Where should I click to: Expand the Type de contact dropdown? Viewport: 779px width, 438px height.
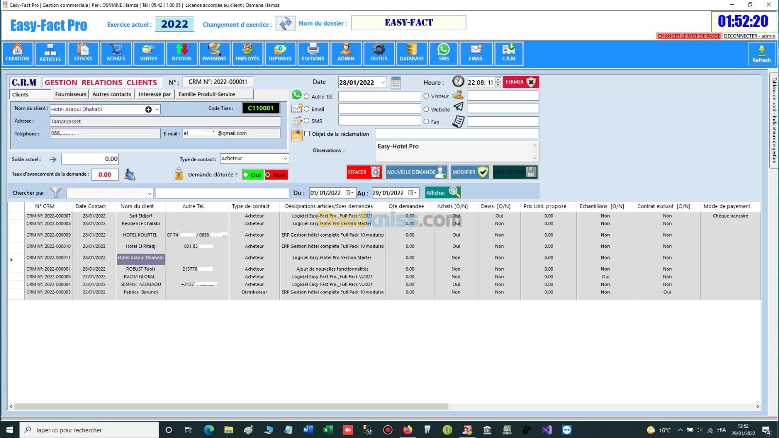click(x=285, y=159)
